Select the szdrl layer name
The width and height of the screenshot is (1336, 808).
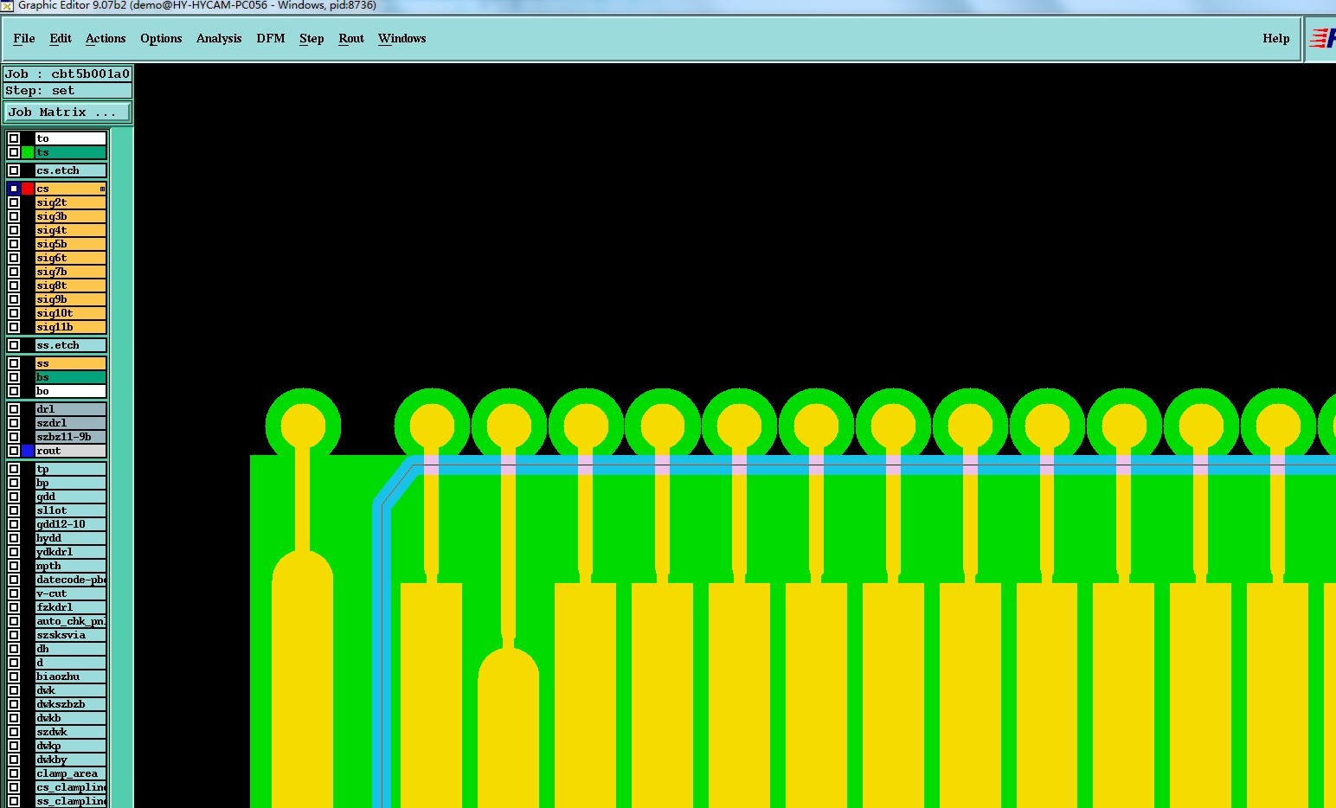pos(71,423)
